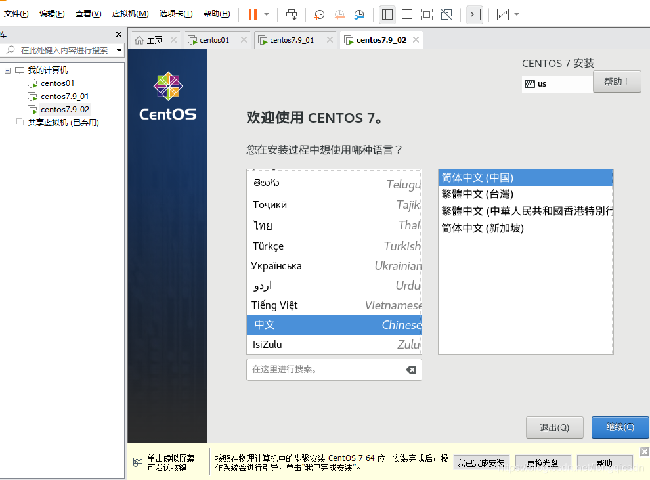The height and width of the screenshot is (480, 650).
Task: Open the 查看(V) menu
Action: (88, 14)
